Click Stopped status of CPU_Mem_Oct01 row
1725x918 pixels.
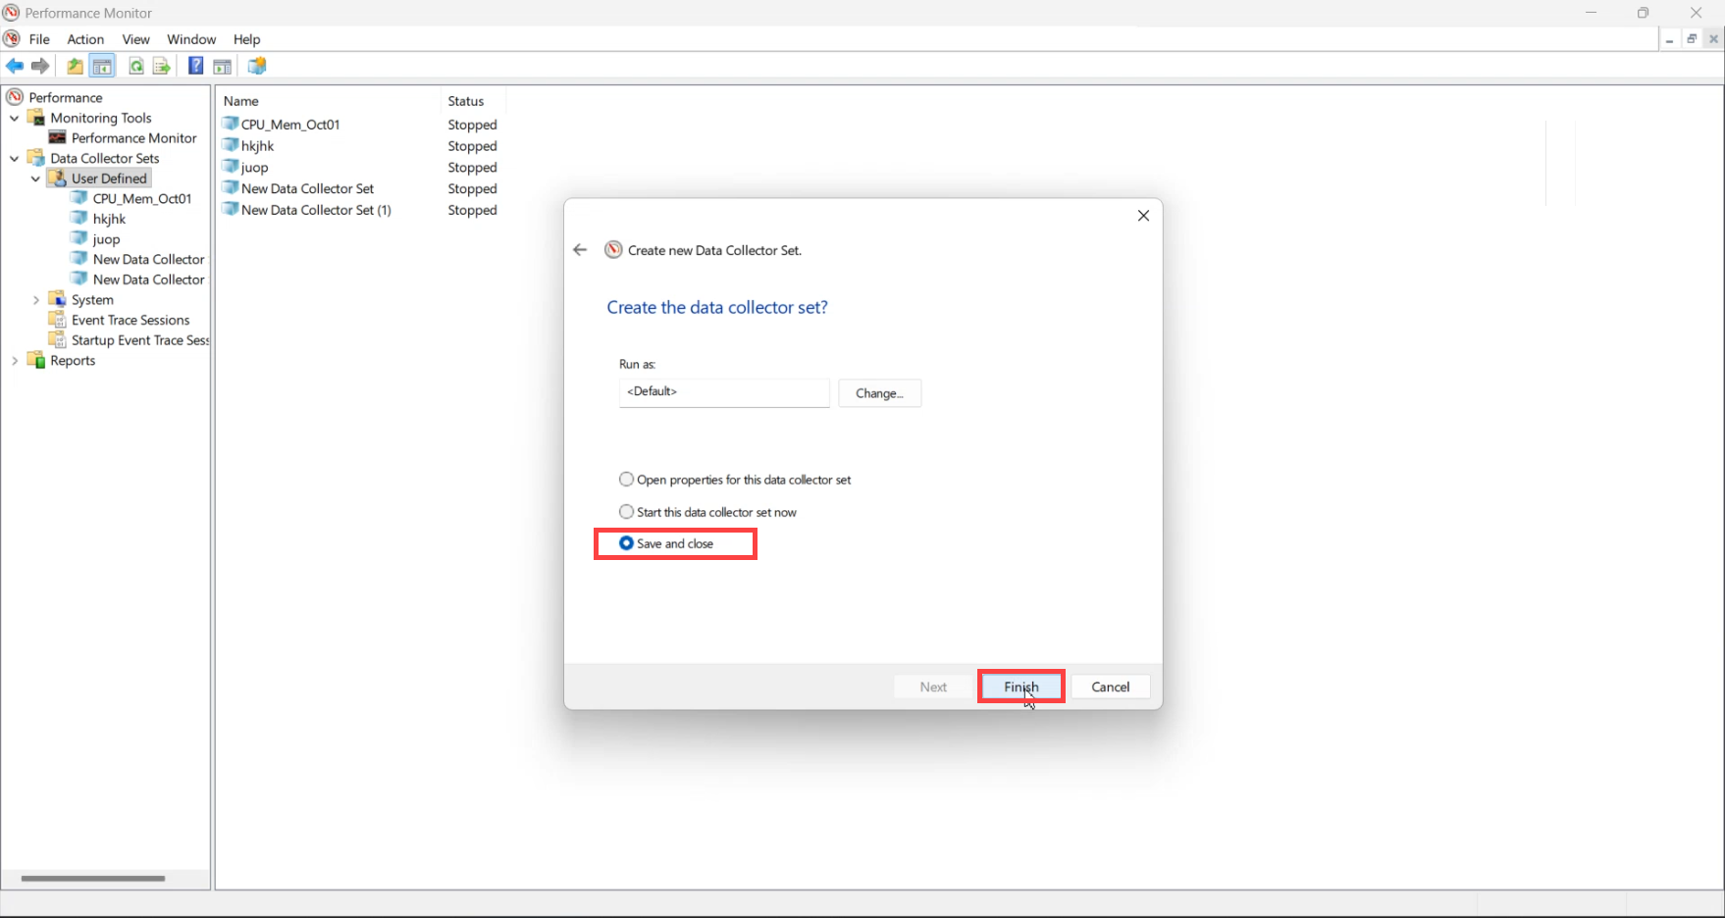472,125
